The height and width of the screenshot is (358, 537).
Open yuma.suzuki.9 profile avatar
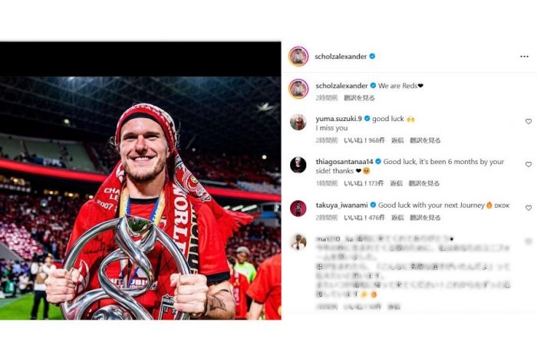(x=298, y=122)
